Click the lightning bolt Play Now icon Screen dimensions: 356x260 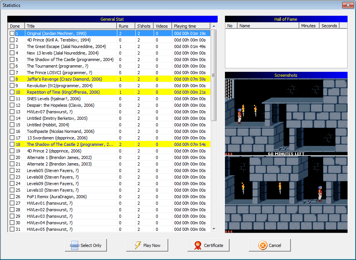(138, 245)
